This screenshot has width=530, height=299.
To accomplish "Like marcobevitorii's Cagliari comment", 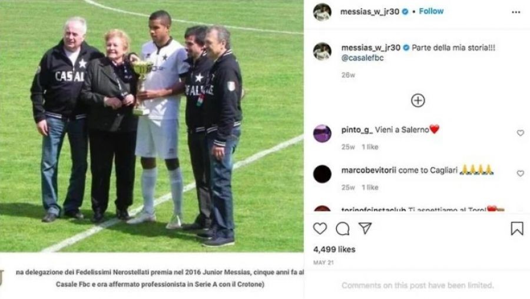I will pos(520,173).
